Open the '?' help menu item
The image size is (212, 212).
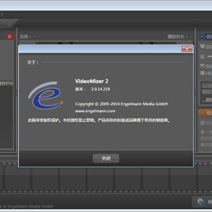pos(2,15)
